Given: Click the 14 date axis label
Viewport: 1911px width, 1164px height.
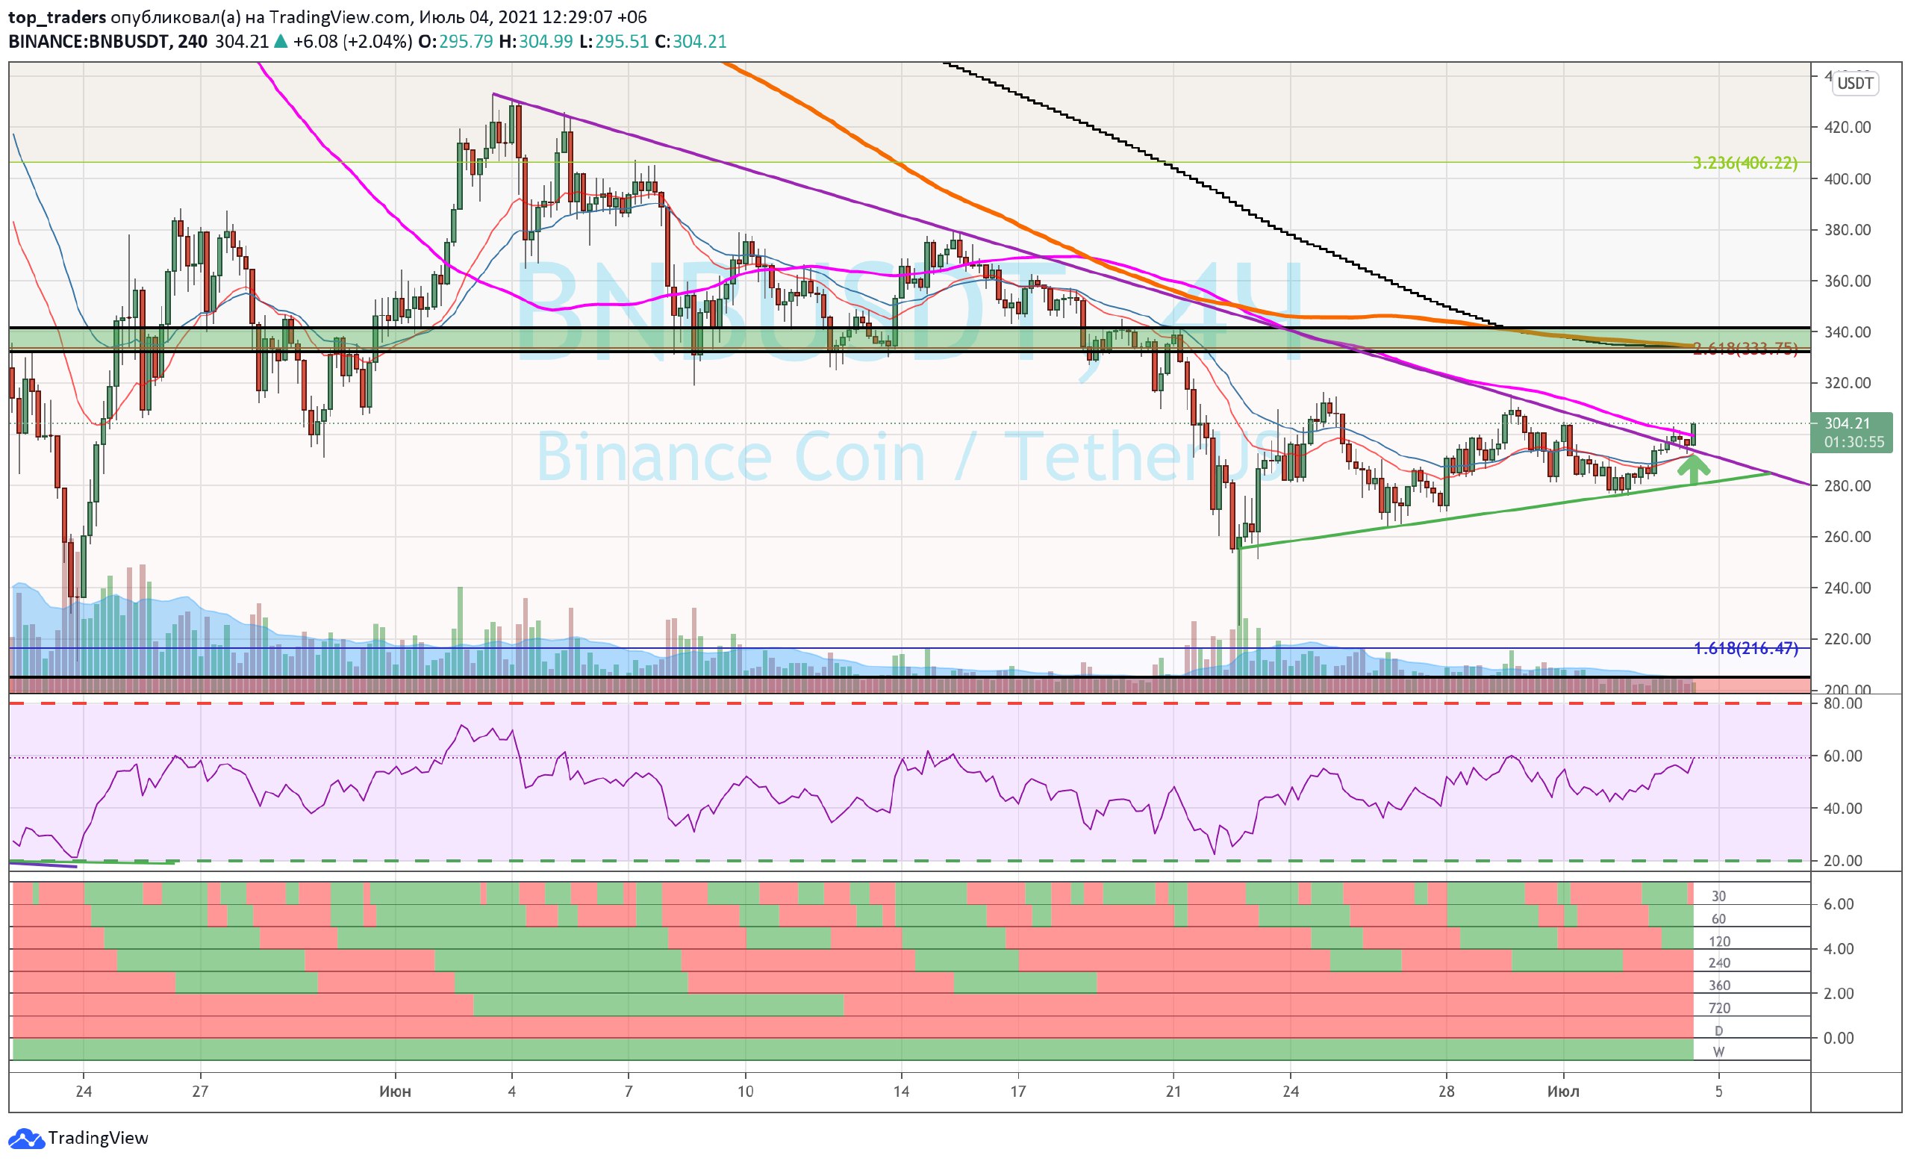Looking at the screenshot, I should [x=901, y=1092].
